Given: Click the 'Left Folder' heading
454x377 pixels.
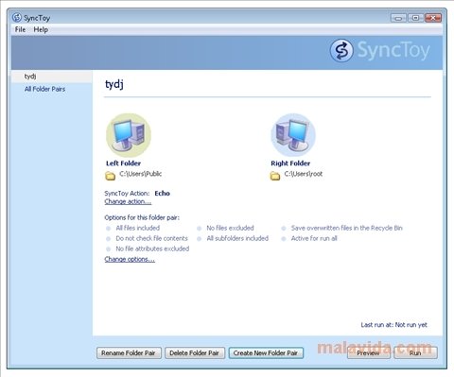Looking at the screenshot, I should tap(123, 163).
